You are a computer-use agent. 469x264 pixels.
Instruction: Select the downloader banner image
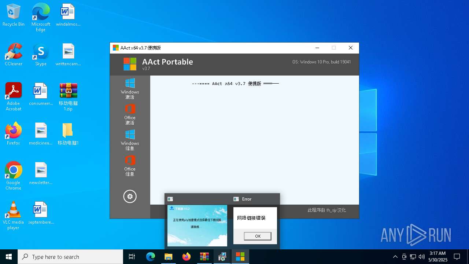coord(197,225)
